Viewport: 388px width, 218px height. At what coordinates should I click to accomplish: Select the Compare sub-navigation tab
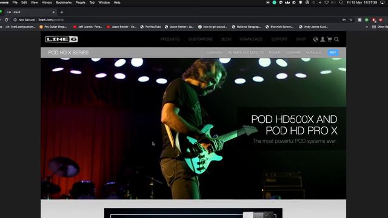point(293,53)
